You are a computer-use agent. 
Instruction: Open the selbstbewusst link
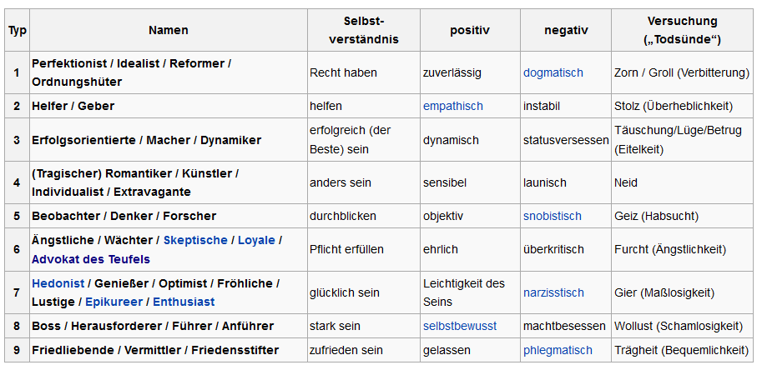coord(460,326)
